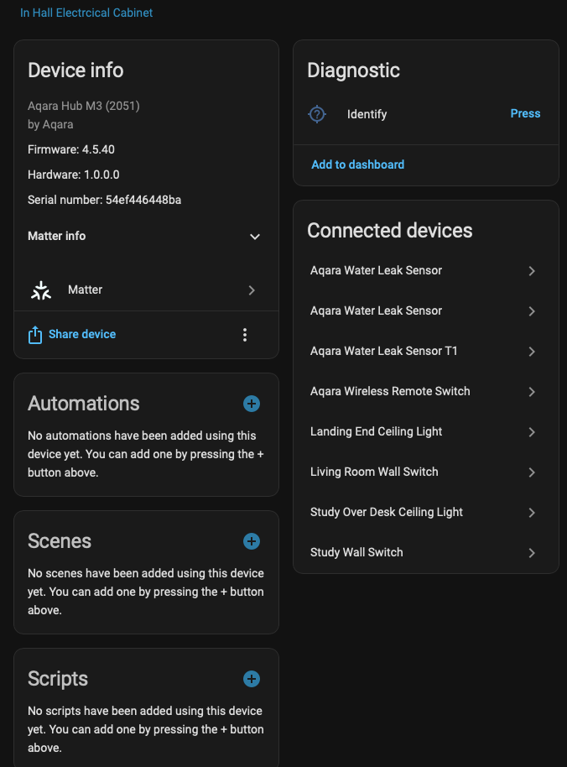Open chevron for Aqara Water Leak Sensor T1

(x=532, y=352)
